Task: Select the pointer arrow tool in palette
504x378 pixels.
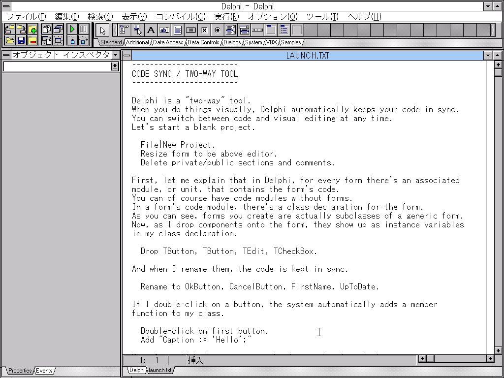Action: pos(102,31)
